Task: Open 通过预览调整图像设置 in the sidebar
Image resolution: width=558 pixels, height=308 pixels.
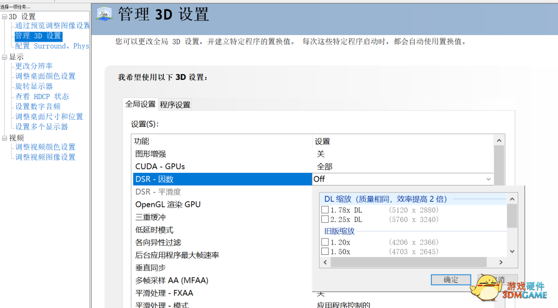Action: [52, 26]
